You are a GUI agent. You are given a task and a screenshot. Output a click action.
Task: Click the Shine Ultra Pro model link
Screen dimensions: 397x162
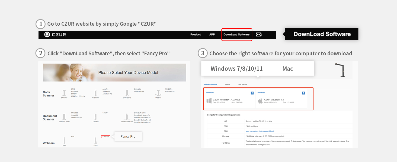(x=139, y=92)
